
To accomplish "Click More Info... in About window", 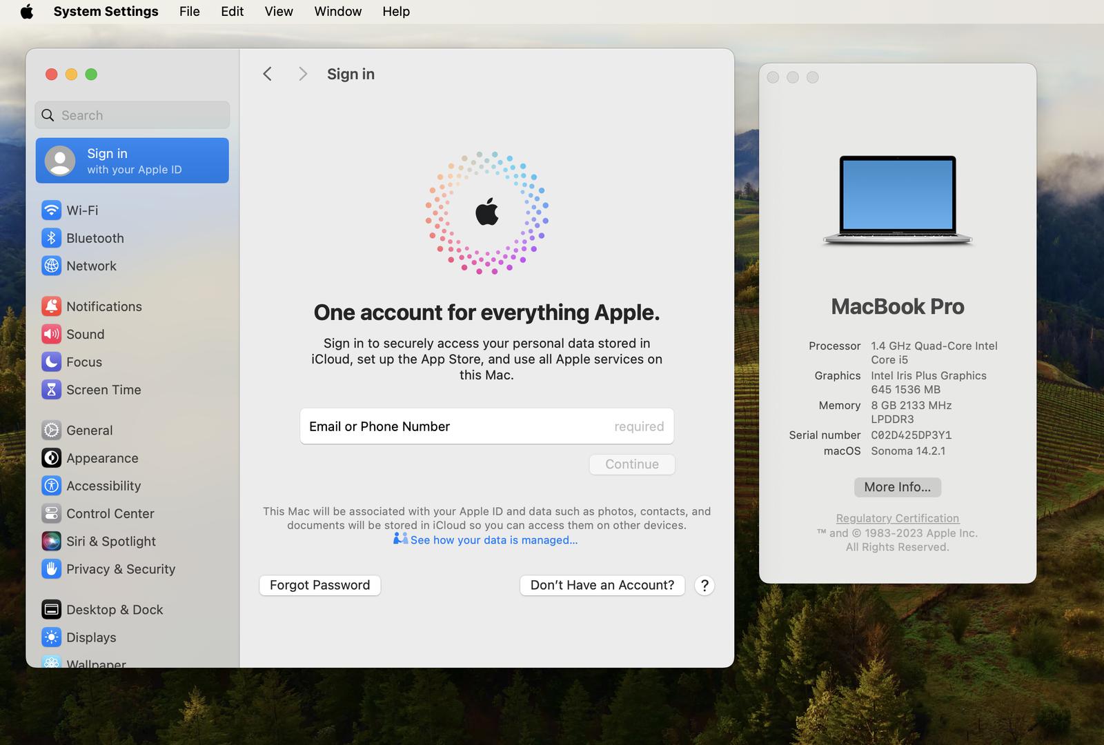I will (x=898, y=487).
